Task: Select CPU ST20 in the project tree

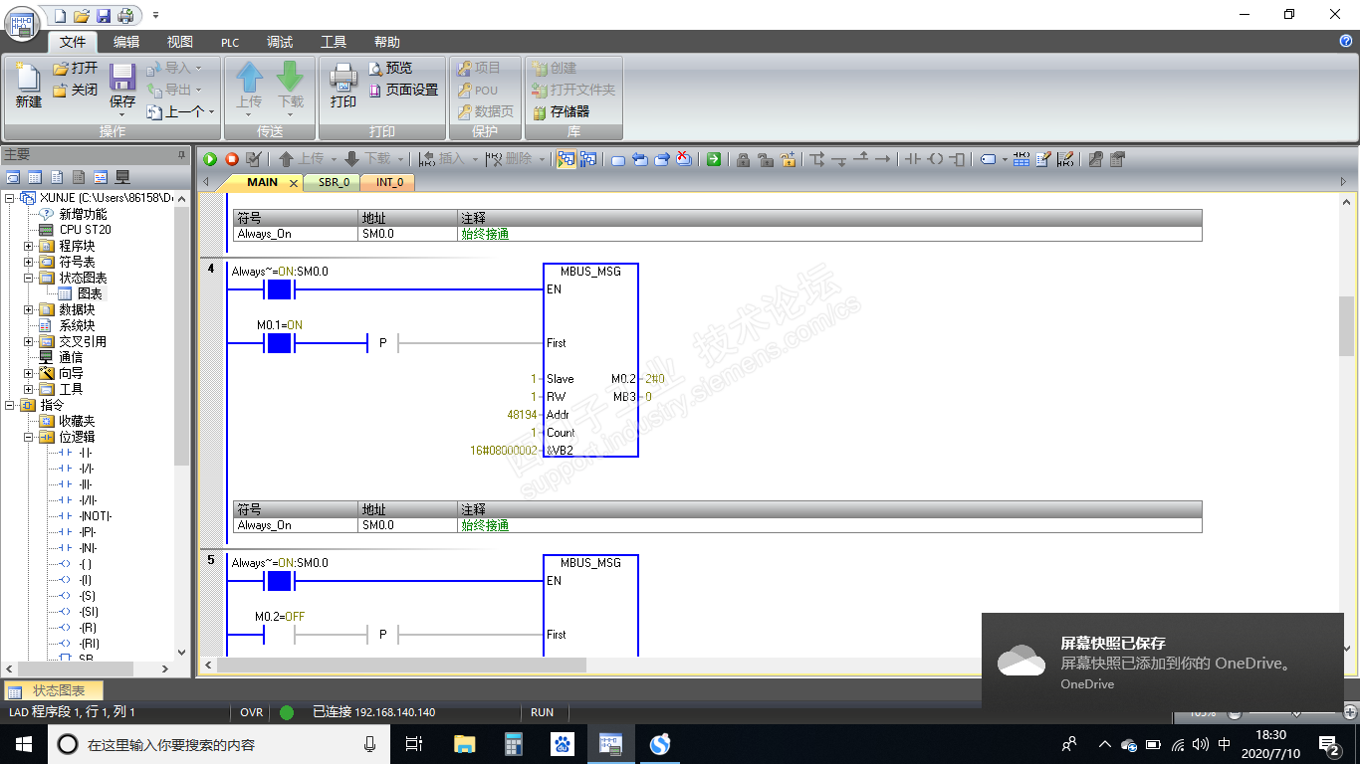Action: [85, 230]
